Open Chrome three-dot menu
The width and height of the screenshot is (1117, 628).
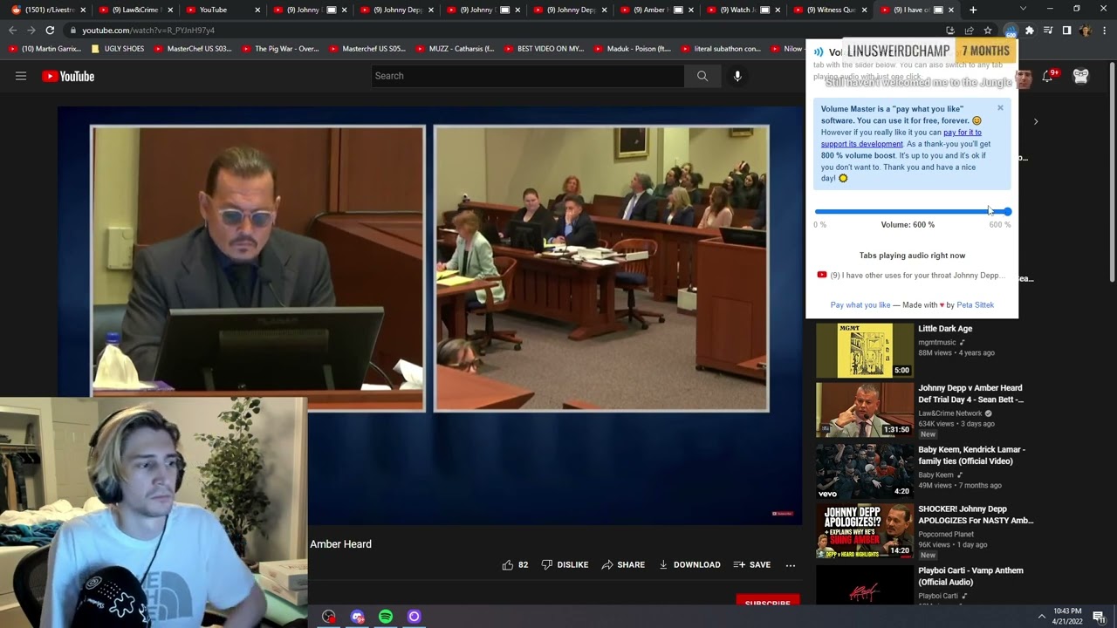tap(1102, 31)
